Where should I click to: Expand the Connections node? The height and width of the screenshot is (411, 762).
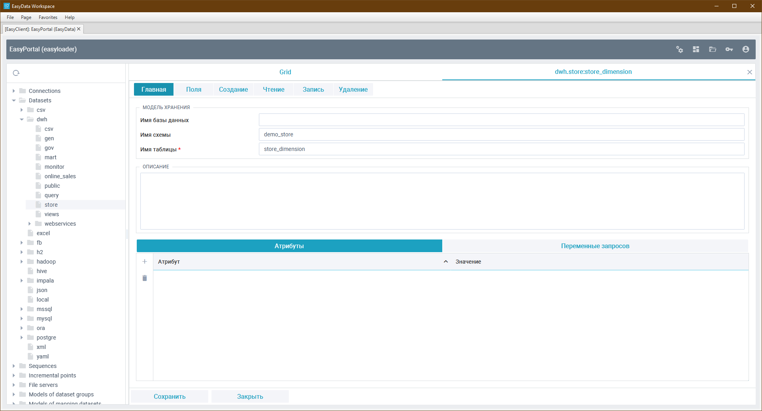14,91
